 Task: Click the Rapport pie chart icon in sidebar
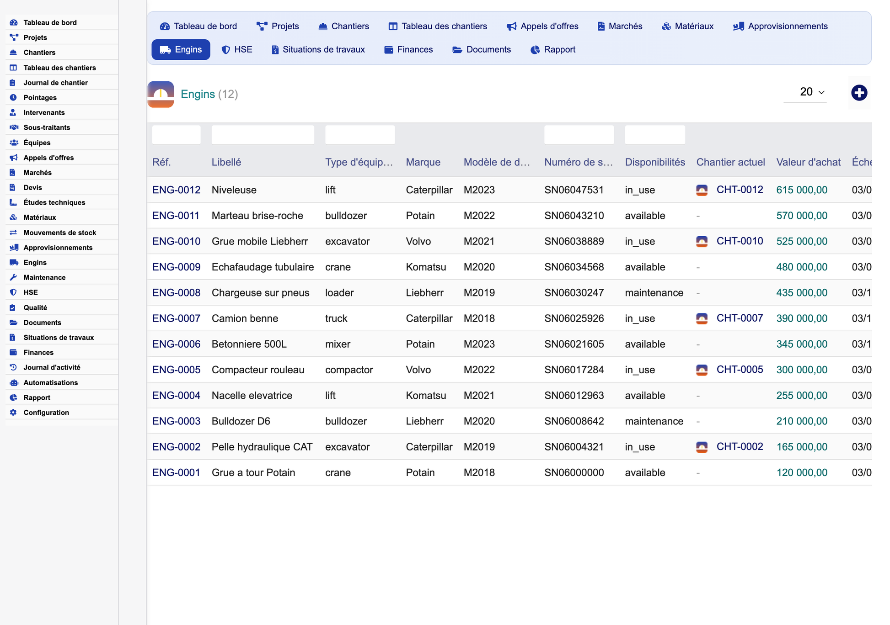pos(14,397)
